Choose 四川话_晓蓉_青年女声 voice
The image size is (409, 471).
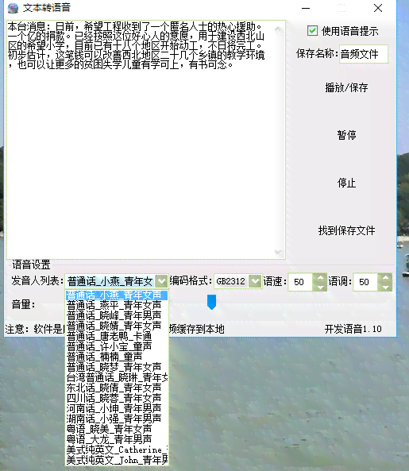point(117,398)
